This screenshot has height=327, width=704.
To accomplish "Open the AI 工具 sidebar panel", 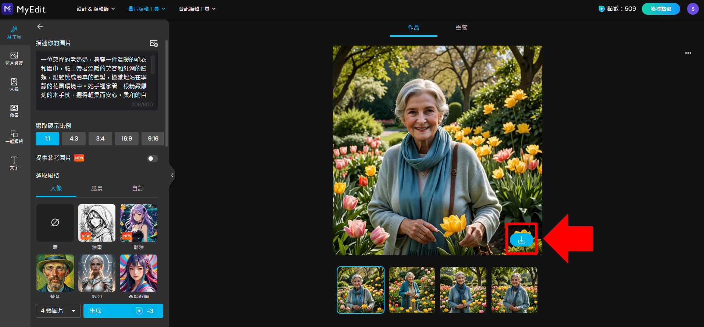I will pyautogui.click(x=14, y=32).
